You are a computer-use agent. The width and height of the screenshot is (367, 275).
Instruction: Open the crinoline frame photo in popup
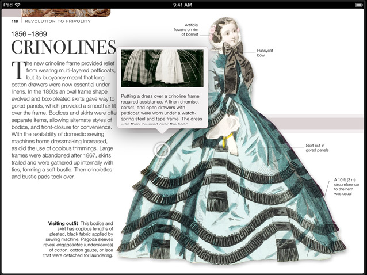162,67
